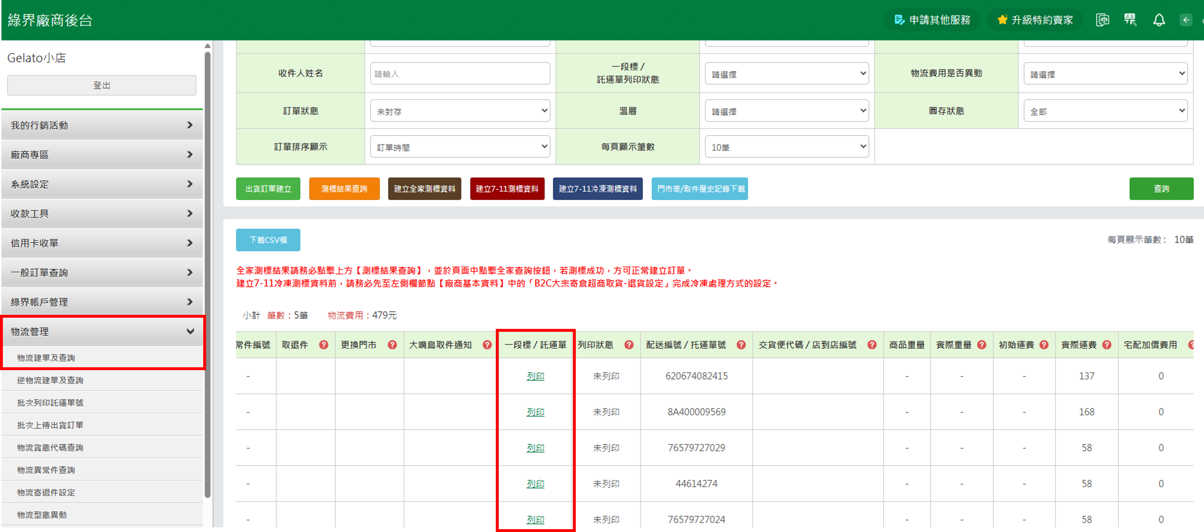Click the legal scales document icon
The image size is (1204, 532).
pyautogui.click(x=1102, y=20)
